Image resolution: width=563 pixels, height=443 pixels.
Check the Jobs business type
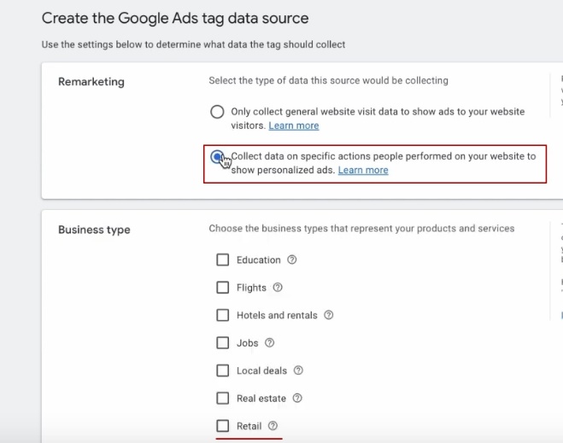coord(223,343)
